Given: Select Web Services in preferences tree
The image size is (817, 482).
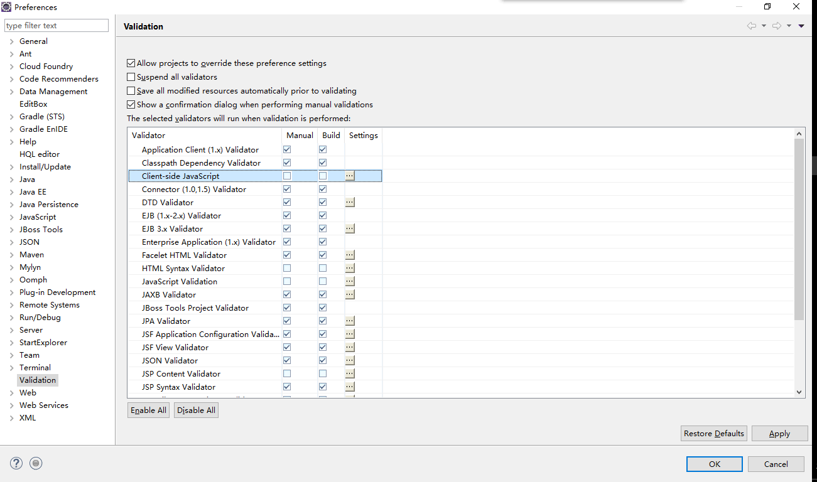Looking at the screenshot, I should [x=43, y=405].
